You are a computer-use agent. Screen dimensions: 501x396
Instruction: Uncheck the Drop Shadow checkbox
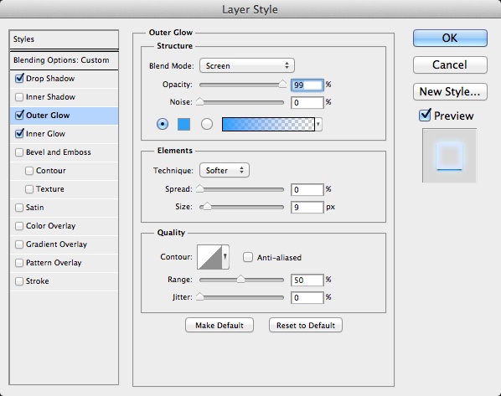19,78
